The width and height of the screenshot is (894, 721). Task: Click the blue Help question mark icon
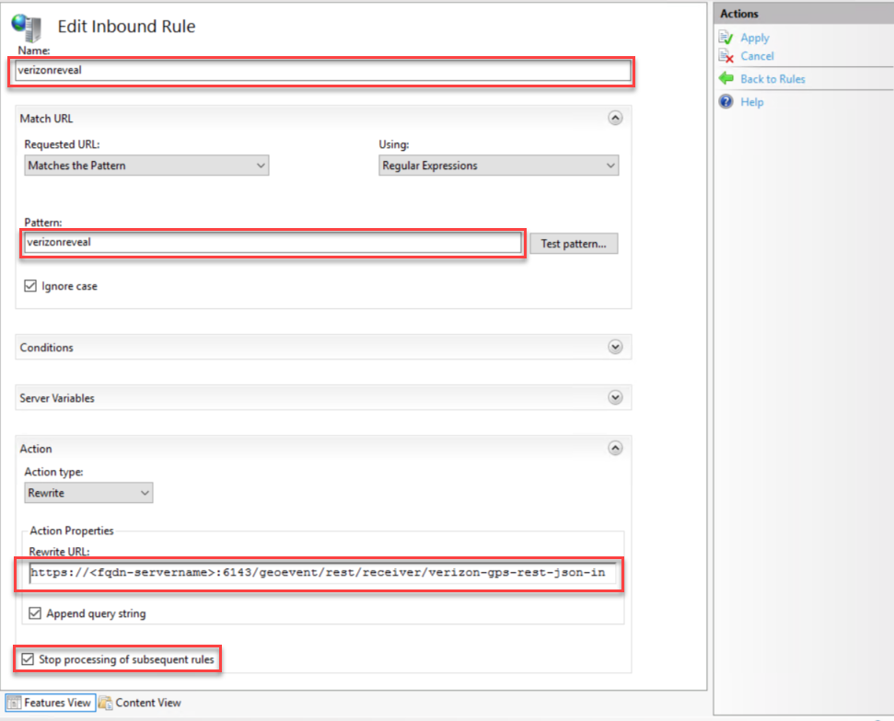pyautogui.click(x=726, y=102)
